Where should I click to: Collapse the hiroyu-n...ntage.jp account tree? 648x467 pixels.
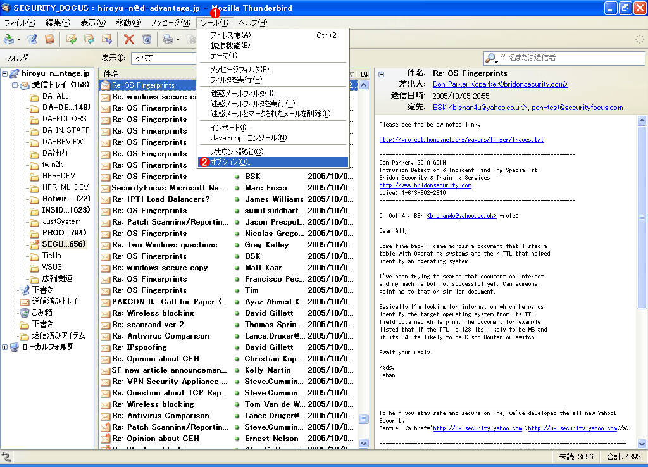tap(4, 74)
